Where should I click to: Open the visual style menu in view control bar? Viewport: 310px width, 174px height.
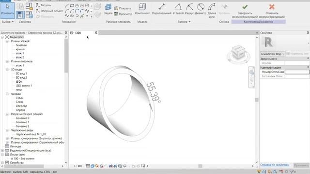(93, 166)
